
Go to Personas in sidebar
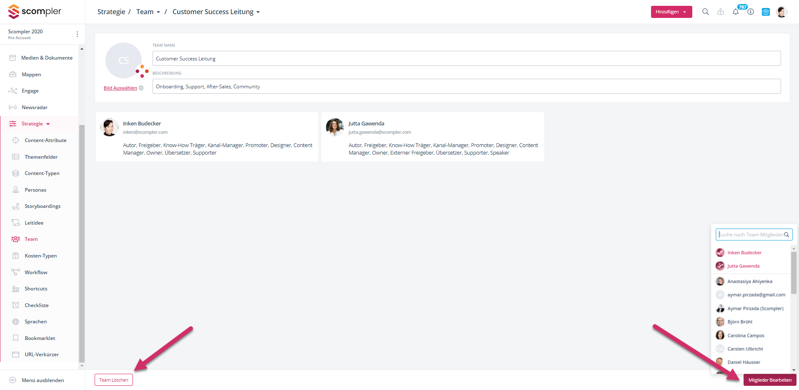[x=35, y=190]
